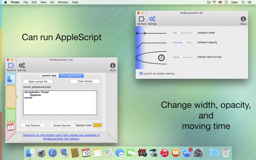Viewport: 256px width, 160px height.
Task: Open Photo Booth from the Dock
Action: click(x=142, y=153)
